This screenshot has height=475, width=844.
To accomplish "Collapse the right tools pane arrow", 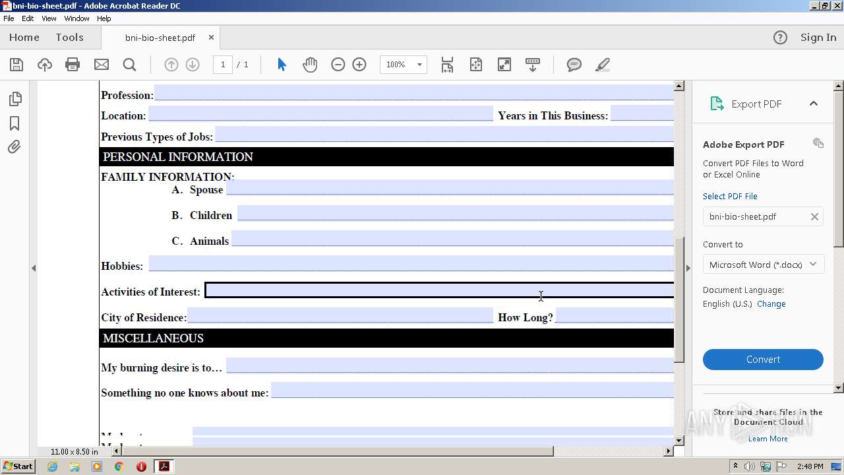I will point(688,268).
